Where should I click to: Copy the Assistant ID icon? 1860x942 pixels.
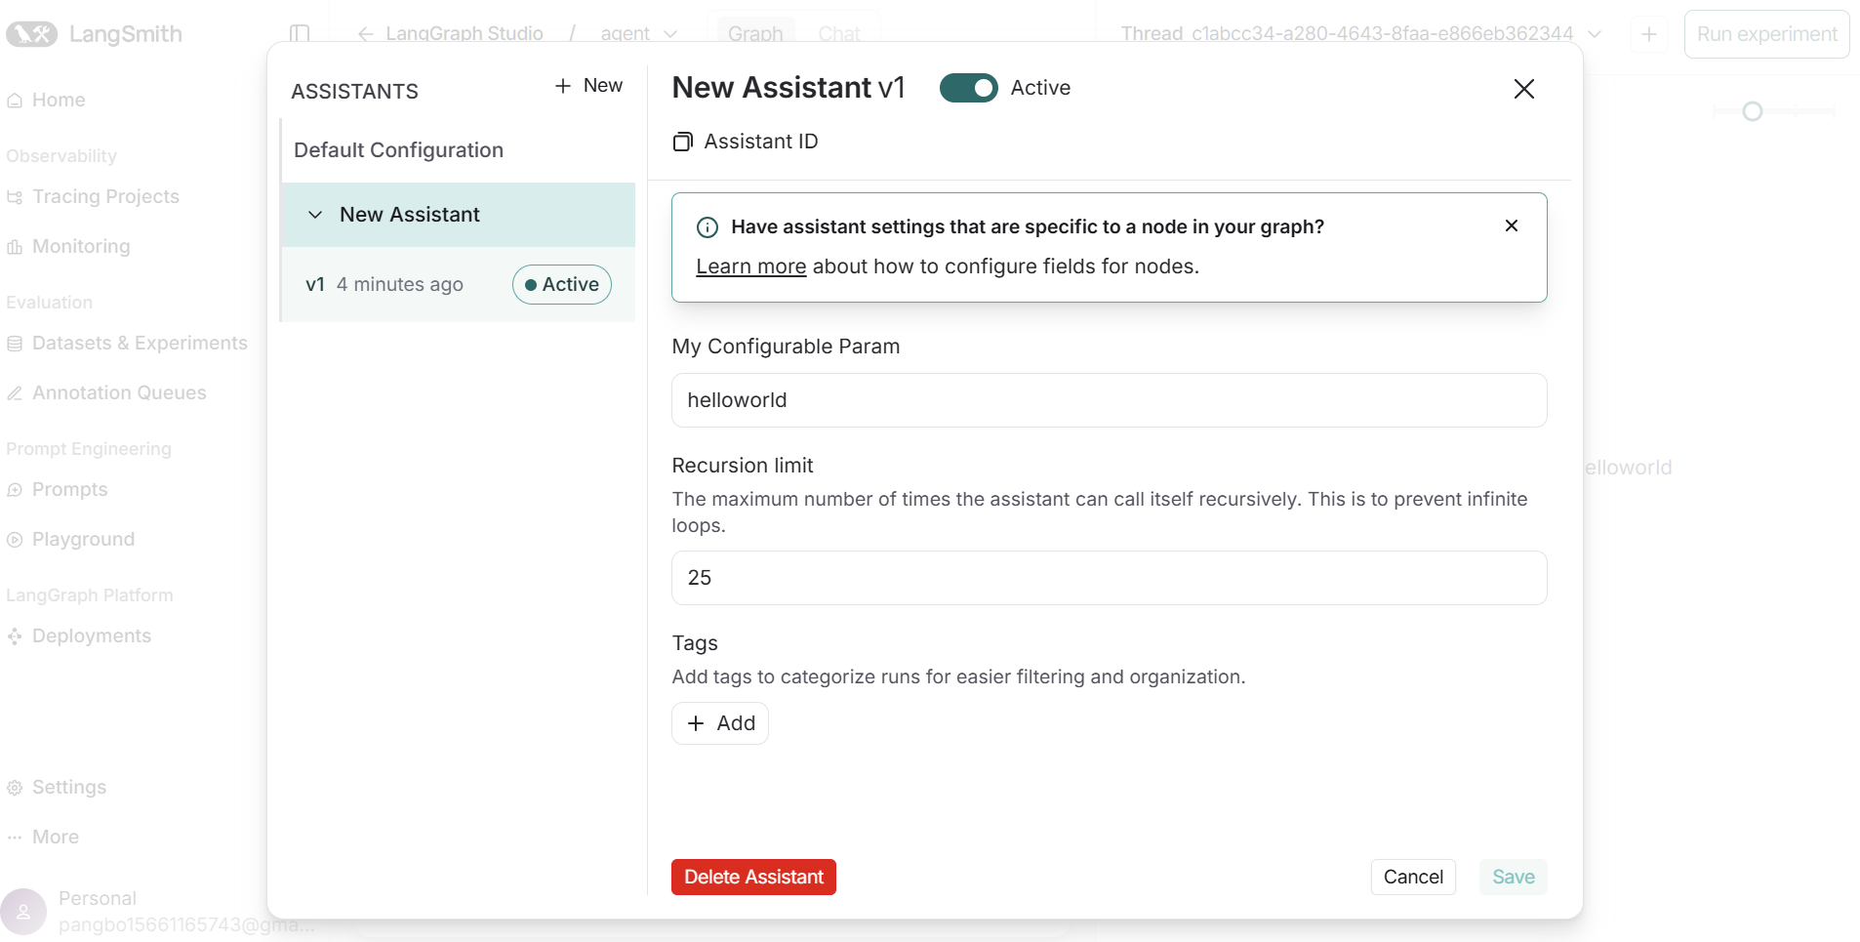point(682,143)
